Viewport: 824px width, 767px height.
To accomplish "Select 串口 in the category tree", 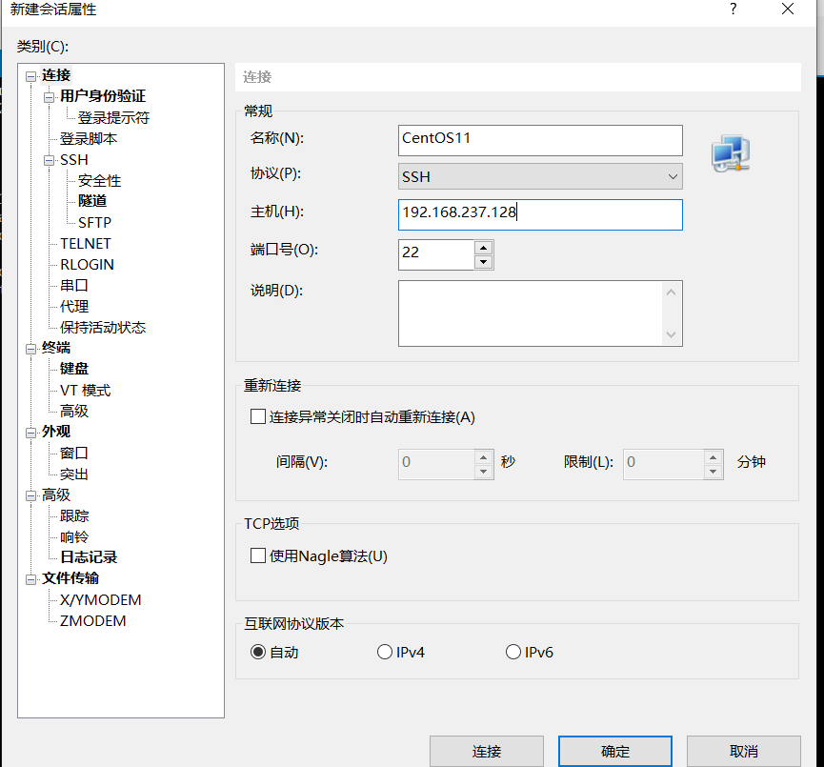I will (74, 286).
